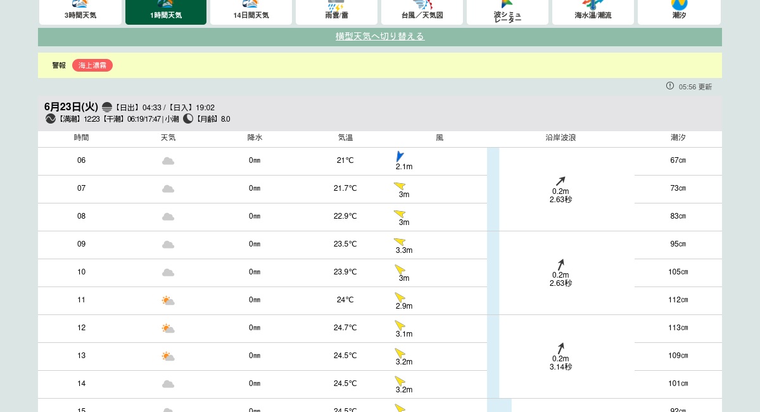Viewport: 760px width, 412px height.
Task: Click the 109㎝ tide value
Action: pyautogui.click(x=678, y=356)
